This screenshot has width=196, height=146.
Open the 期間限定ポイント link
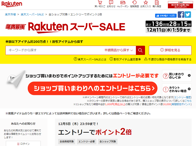181,104
